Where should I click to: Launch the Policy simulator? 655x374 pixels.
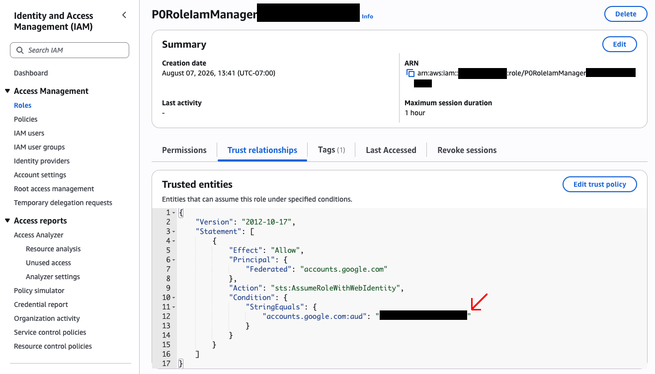click(39, 291)
